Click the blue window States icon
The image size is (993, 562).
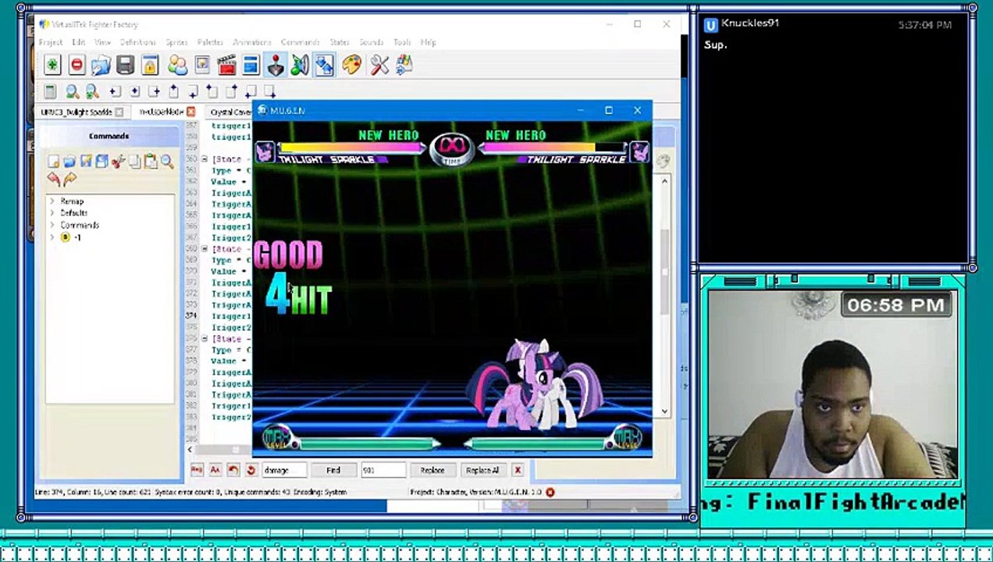pos(251,66)
